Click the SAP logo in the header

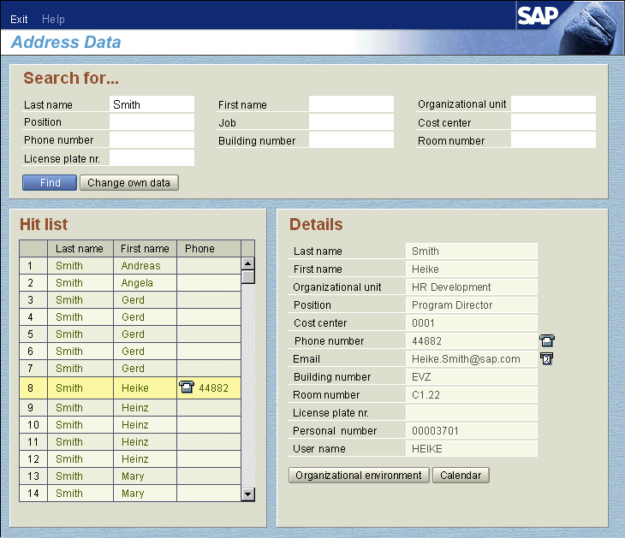pos(539,16)
